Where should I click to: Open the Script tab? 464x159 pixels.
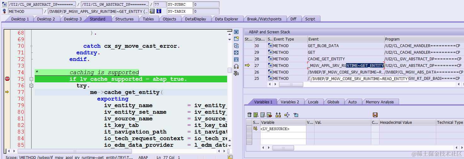[x=310, y=19]
